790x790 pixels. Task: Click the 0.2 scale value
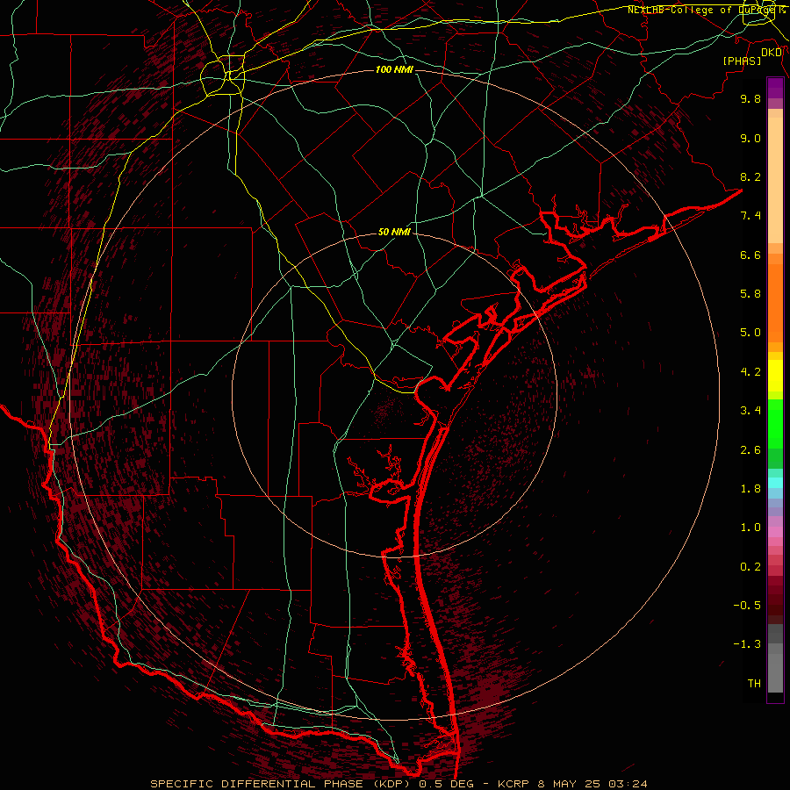coord(750,567)
